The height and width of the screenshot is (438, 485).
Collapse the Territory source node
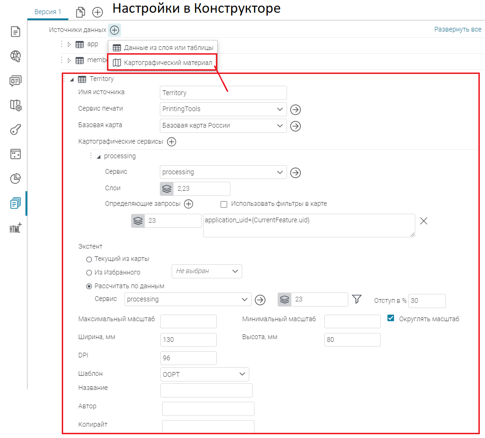[x=72, y=80]
